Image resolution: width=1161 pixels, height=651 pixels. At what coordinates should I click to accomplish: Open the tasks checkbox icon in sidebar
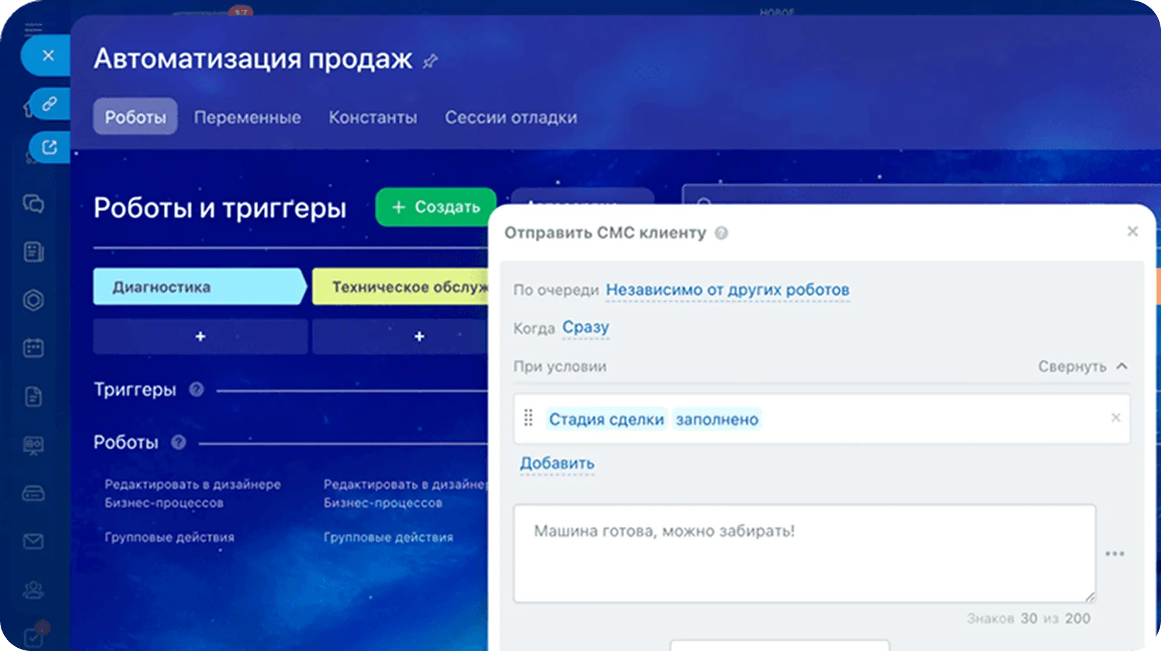(34, 637)
